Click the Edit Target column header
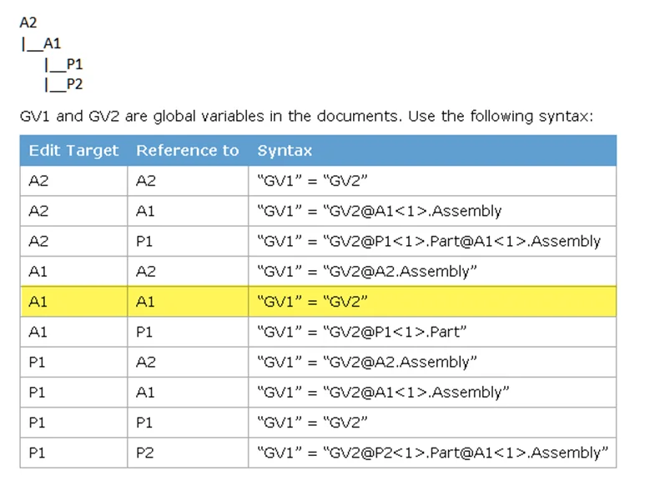The height and width of the screenshot is (486, 645). tap(73, 151)
